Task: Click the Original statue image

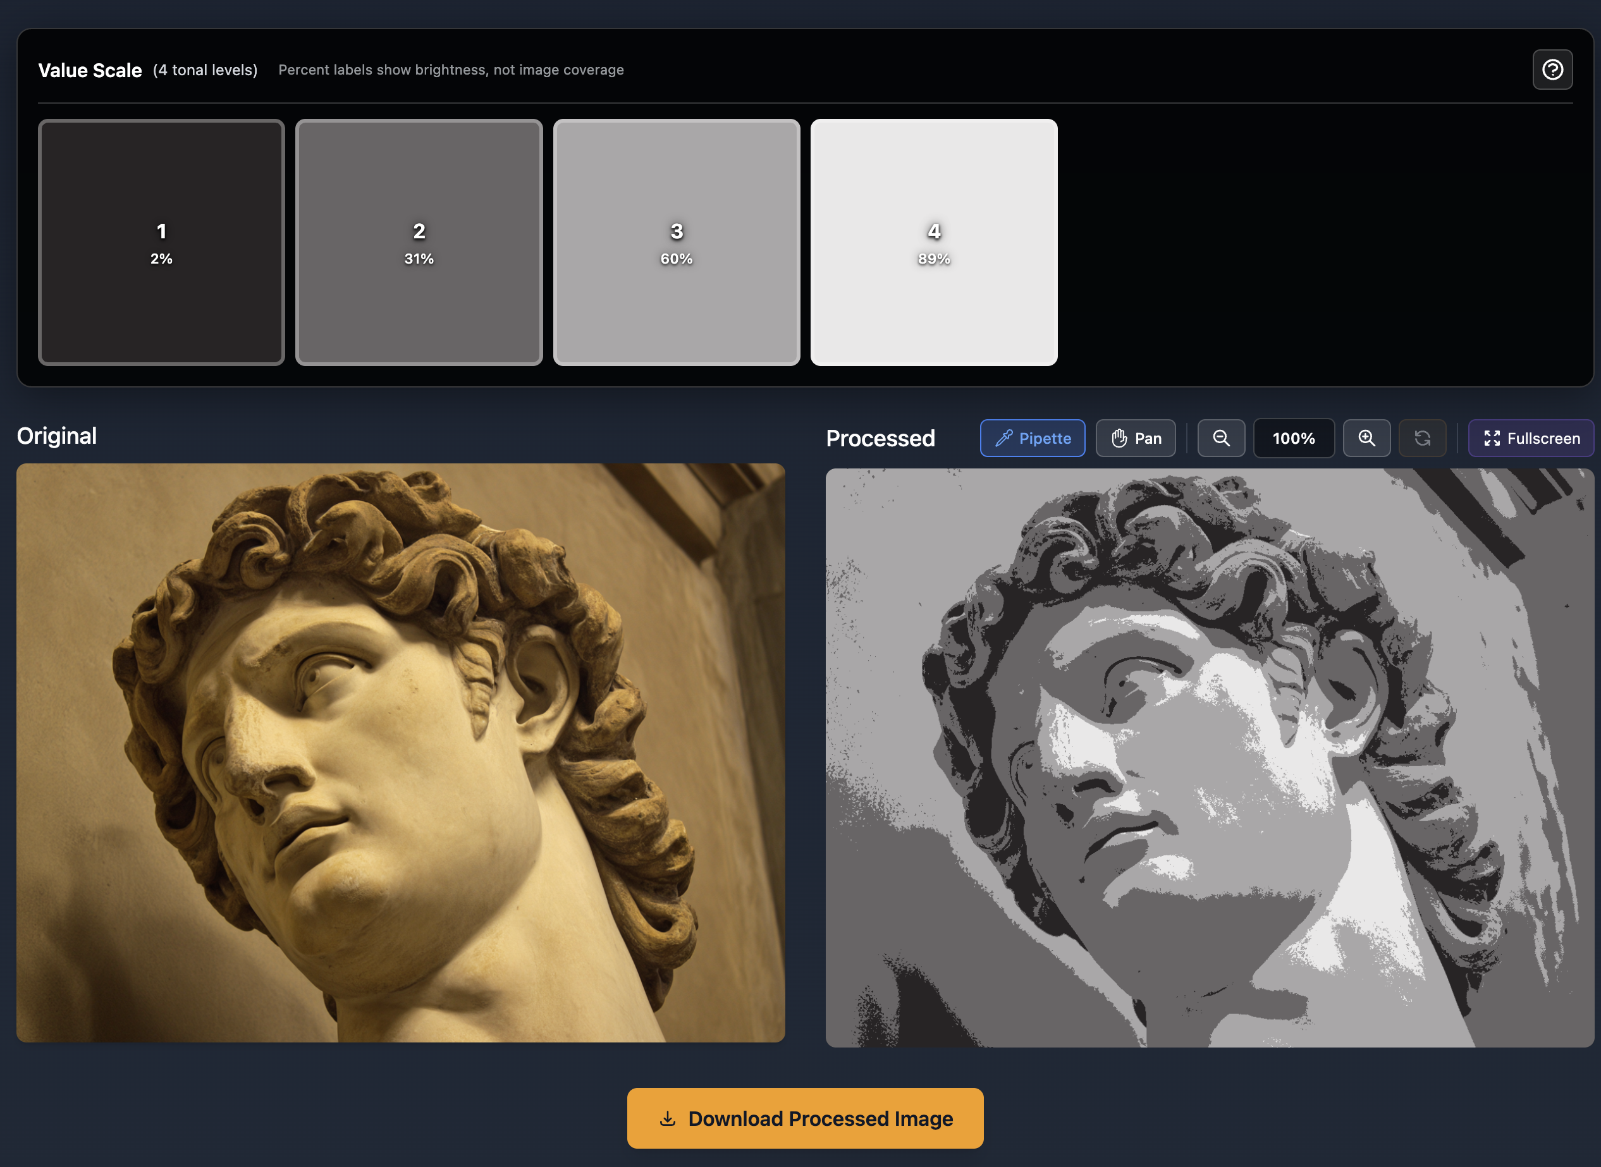Action: coord(401,752)
